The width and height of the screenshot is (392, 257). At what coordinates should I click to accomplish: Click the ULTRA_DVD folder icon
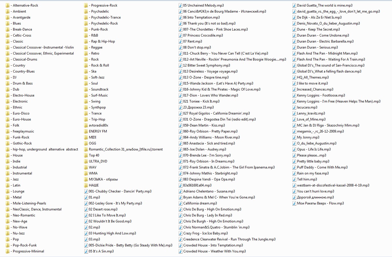pyautogui.click(x=86, y=161)
